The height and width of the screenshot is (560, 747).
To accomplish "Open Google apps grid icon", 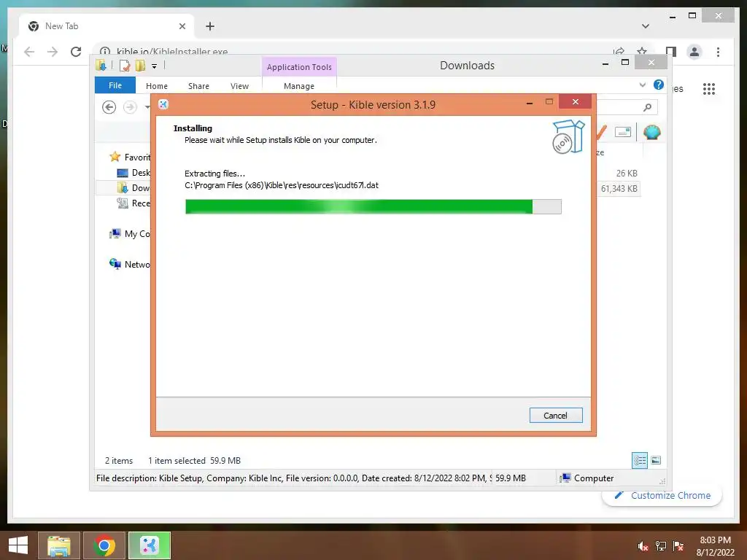I will [x=709, y=88].
